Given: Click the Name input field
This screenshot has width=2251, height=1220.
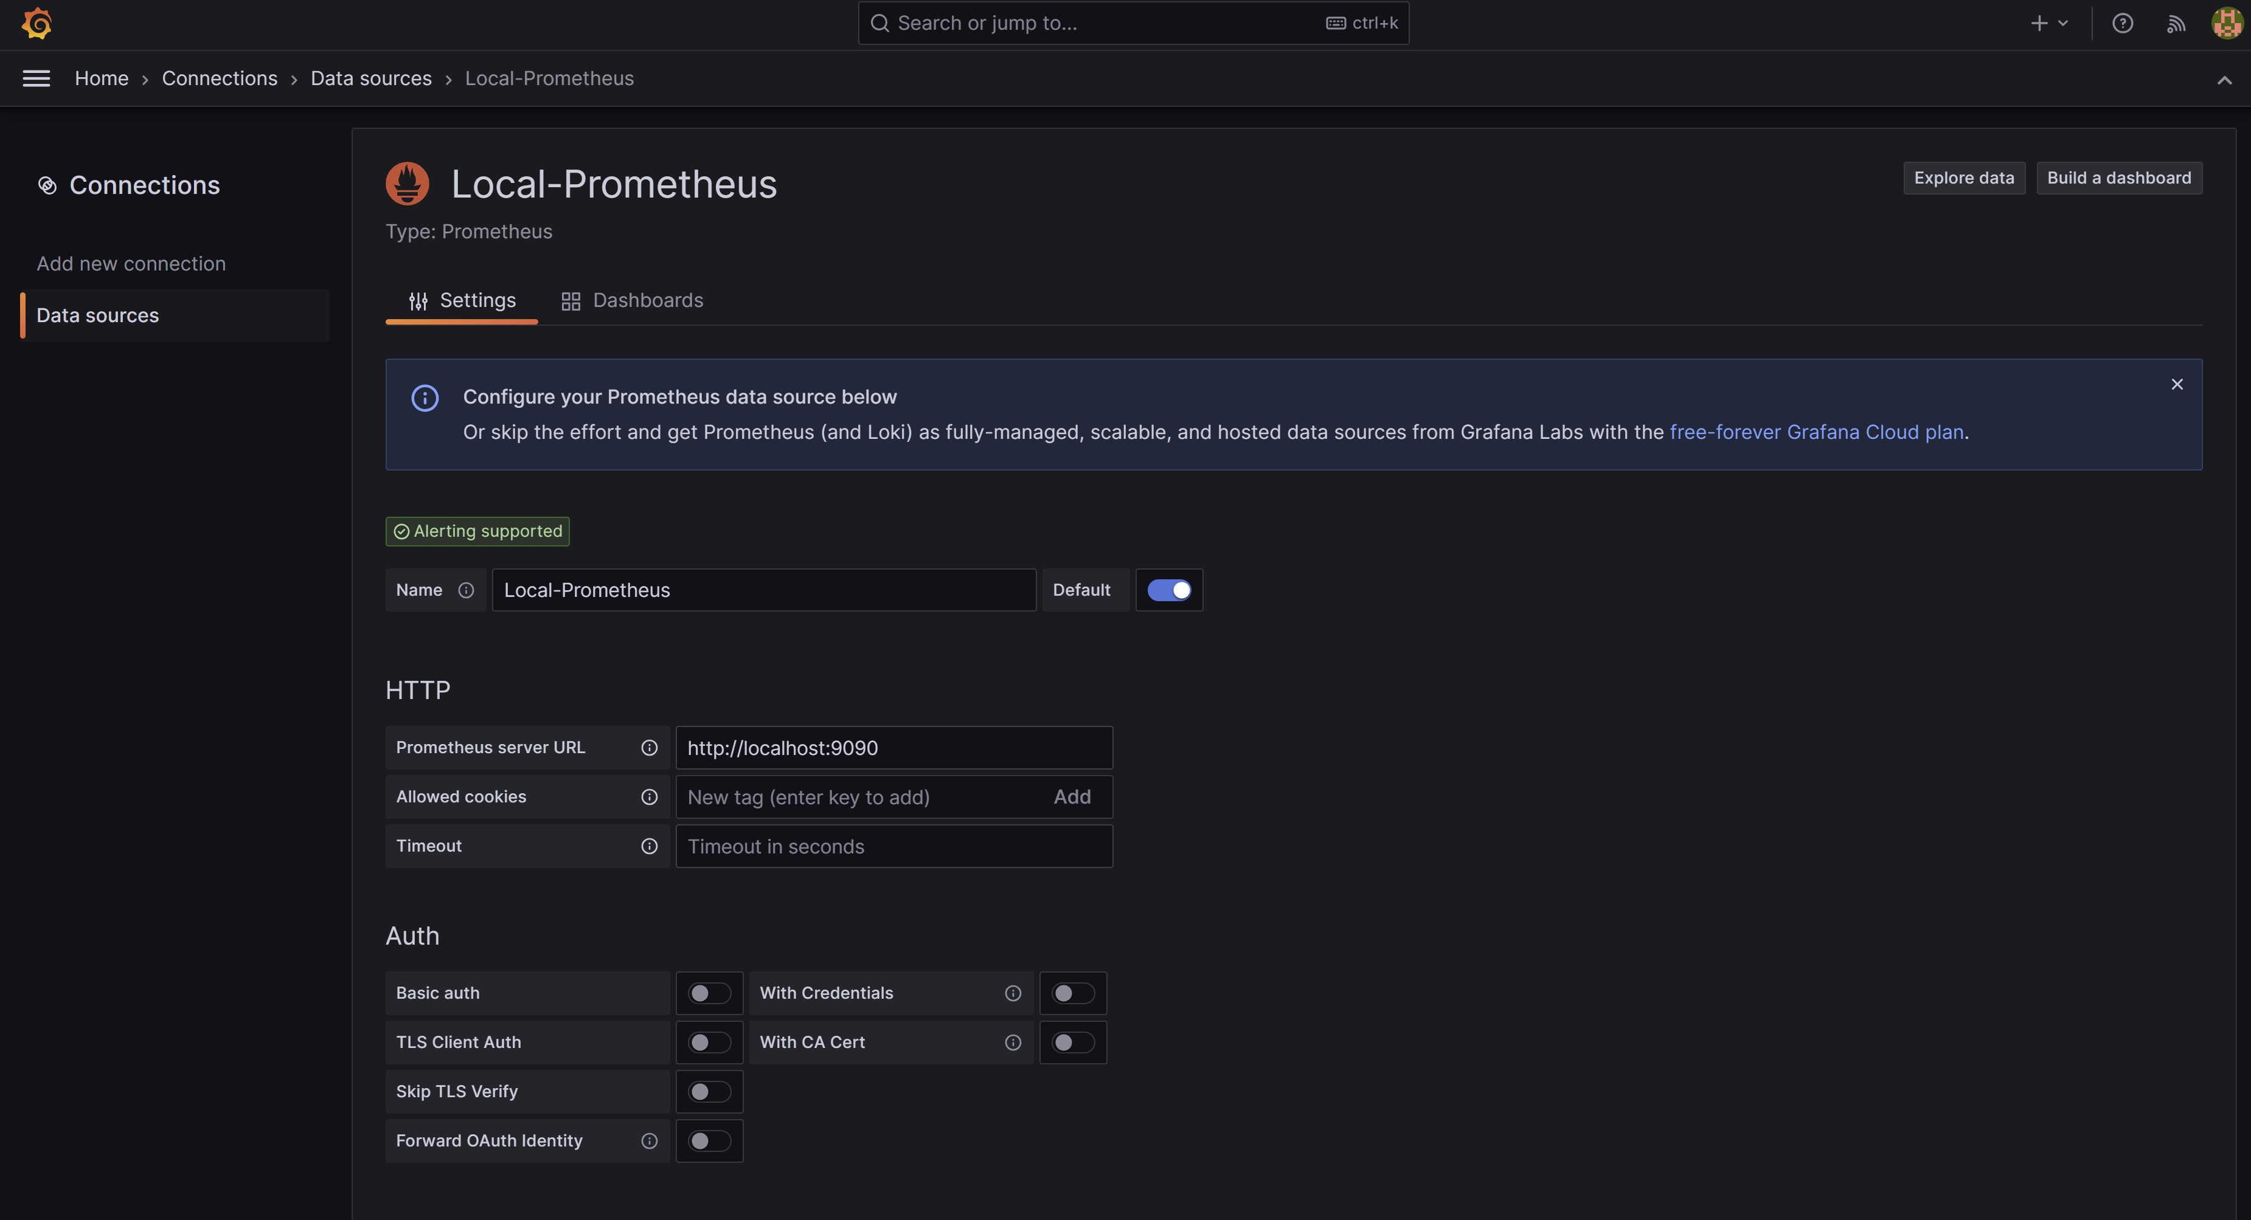Looking at the screenshot, I should point(764,590).
